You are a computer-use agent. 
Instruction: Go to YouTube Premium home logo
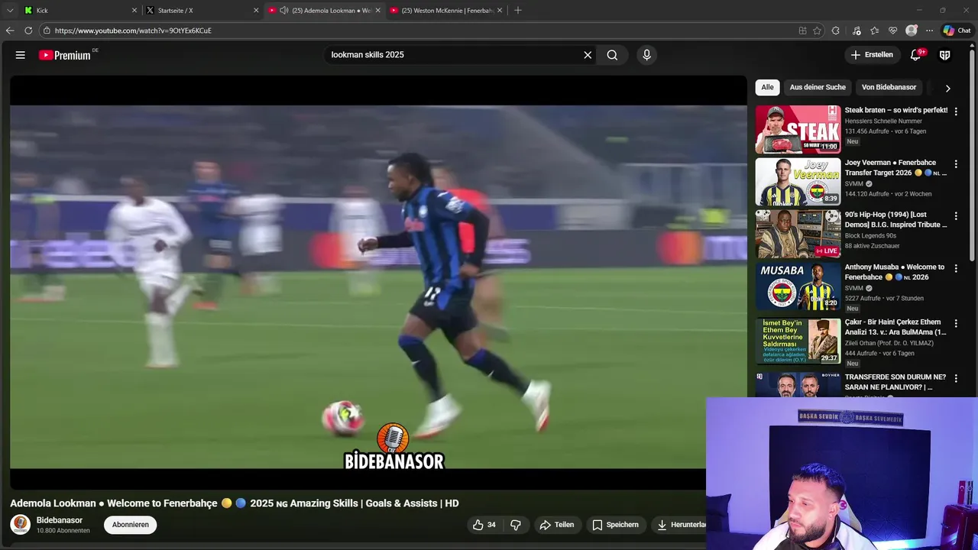(66, 55)
